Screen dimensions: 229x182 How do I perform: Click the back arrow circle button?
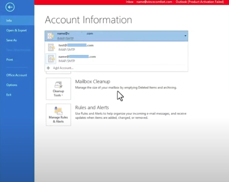10,7
